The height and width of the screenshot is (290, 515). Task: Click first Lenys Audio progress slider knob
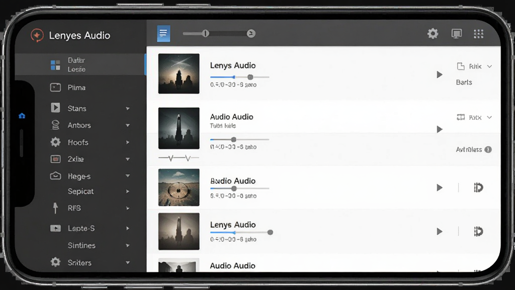[250, 77]
